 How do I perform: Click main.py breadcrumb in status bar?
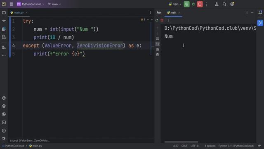point(35,146)
